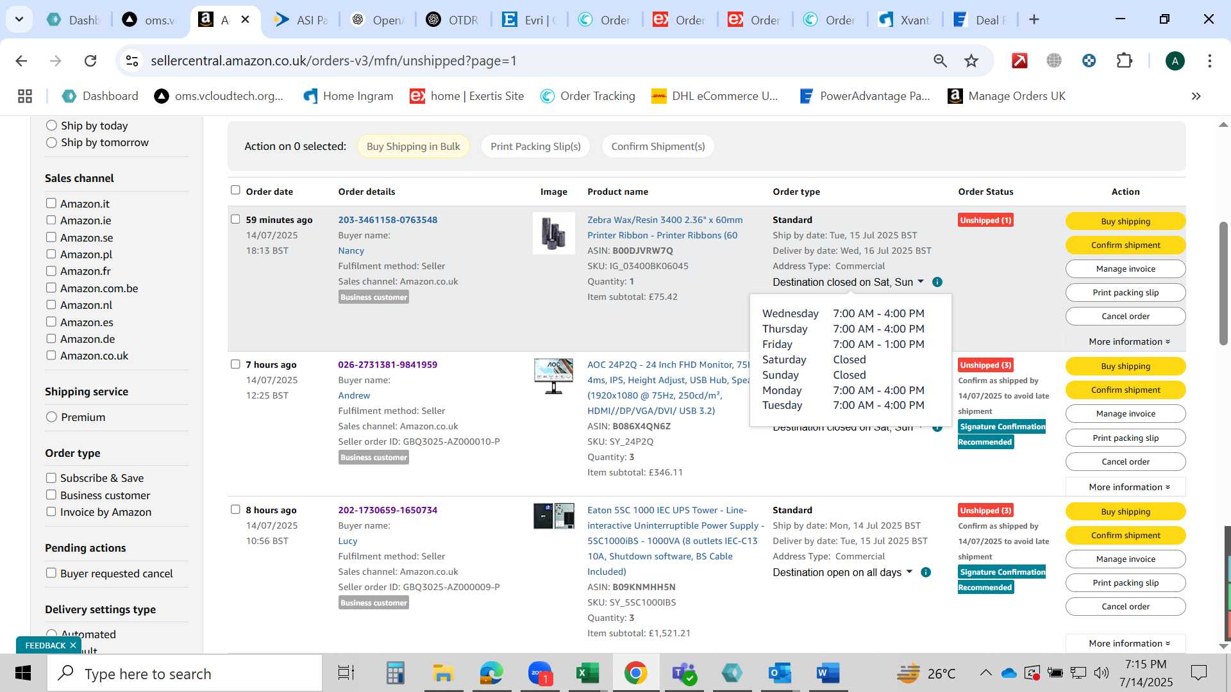Dismiss the FEEDBACK tab with its X
Image resolution: width=1231 pixels, height=692 pixels.
pyautogui.click(x=73, y=645)
